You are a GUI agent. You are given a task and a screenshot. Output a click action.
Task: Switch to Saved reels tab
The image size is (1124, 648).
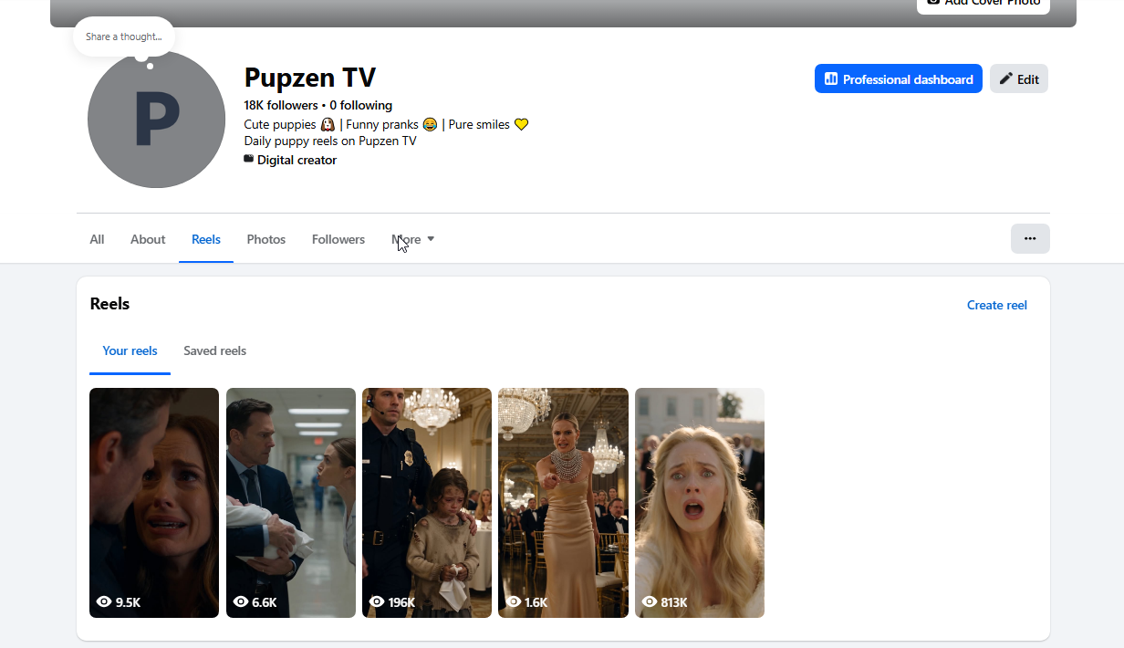click(x=214, y=350)
